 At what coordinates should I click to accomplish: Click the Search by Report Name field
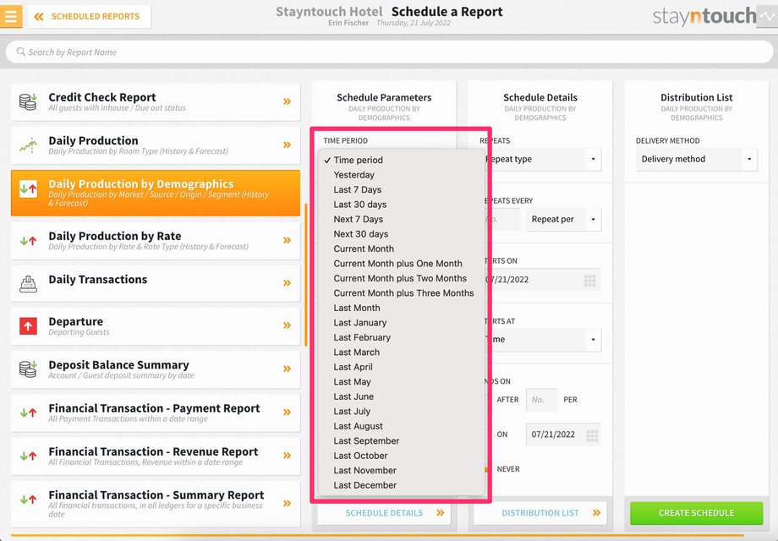coord(389,52)
